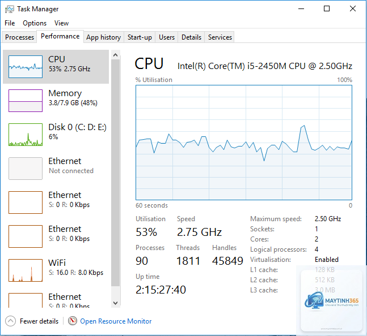This screenshot has height=336, width=367.
Task: Select the CPU mini graph thumbnail
Action: (x=26, y=67)
